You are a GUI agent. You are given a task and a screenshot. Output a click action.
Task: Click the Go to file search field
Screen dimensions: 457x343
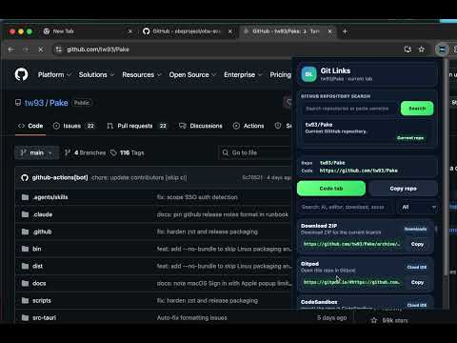254,152
